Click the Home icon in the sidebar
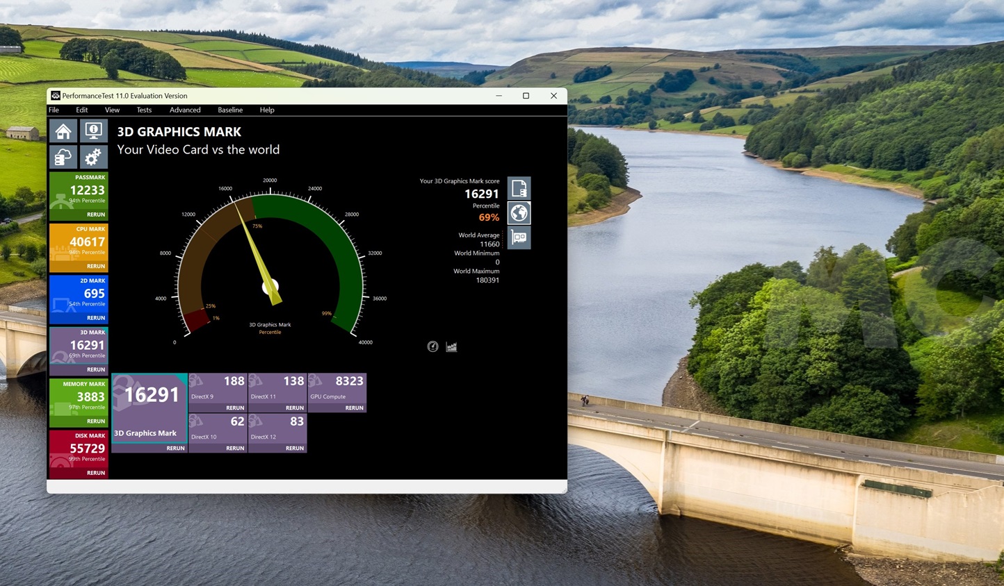 [63, 131]
